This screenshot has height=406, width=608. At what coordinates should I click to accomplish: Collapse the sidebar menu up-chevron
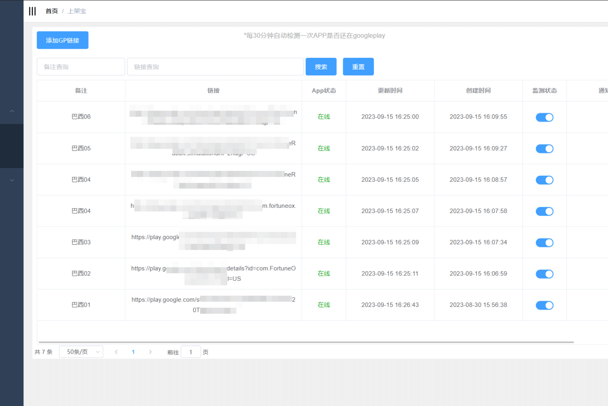coord(12,111)
